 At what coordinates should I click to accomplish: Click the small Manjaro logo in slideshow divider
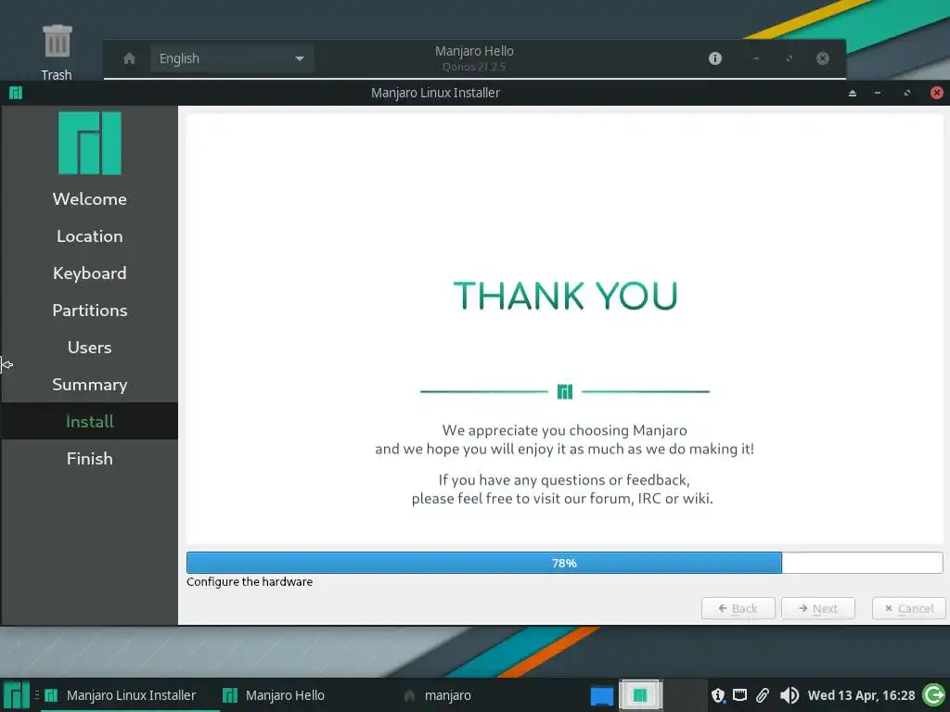click(x=565, y=392)
